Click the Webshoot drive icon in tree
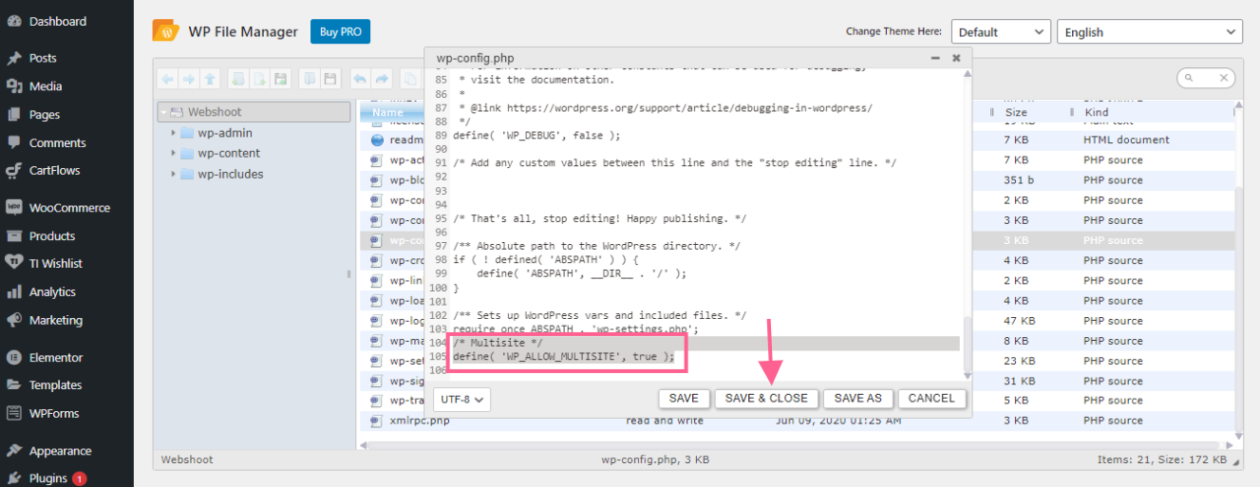 point(178,112)
